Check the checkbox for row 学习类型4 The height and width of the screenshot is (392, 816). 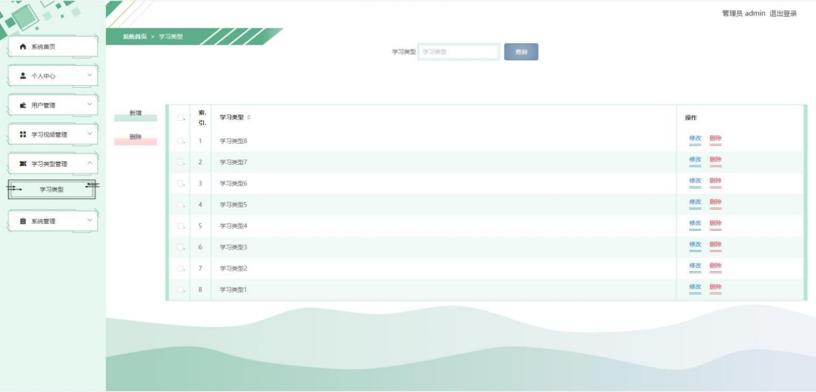click(x=180, y=225)
